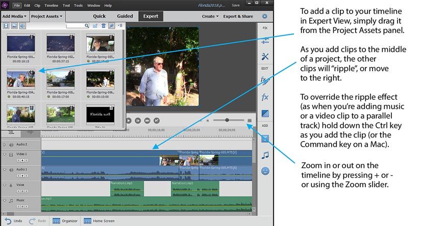Switch to Quick view tab
This screenshot has width=421, height=226.
[x=100, y=16]
